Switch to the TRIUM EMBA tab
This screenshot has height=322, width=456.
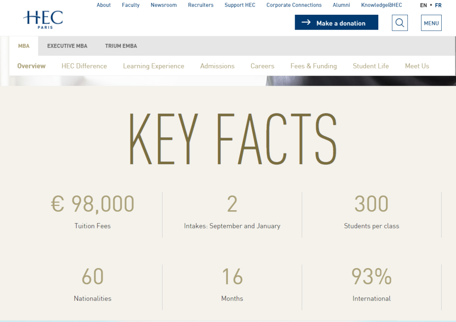point(121,46)
